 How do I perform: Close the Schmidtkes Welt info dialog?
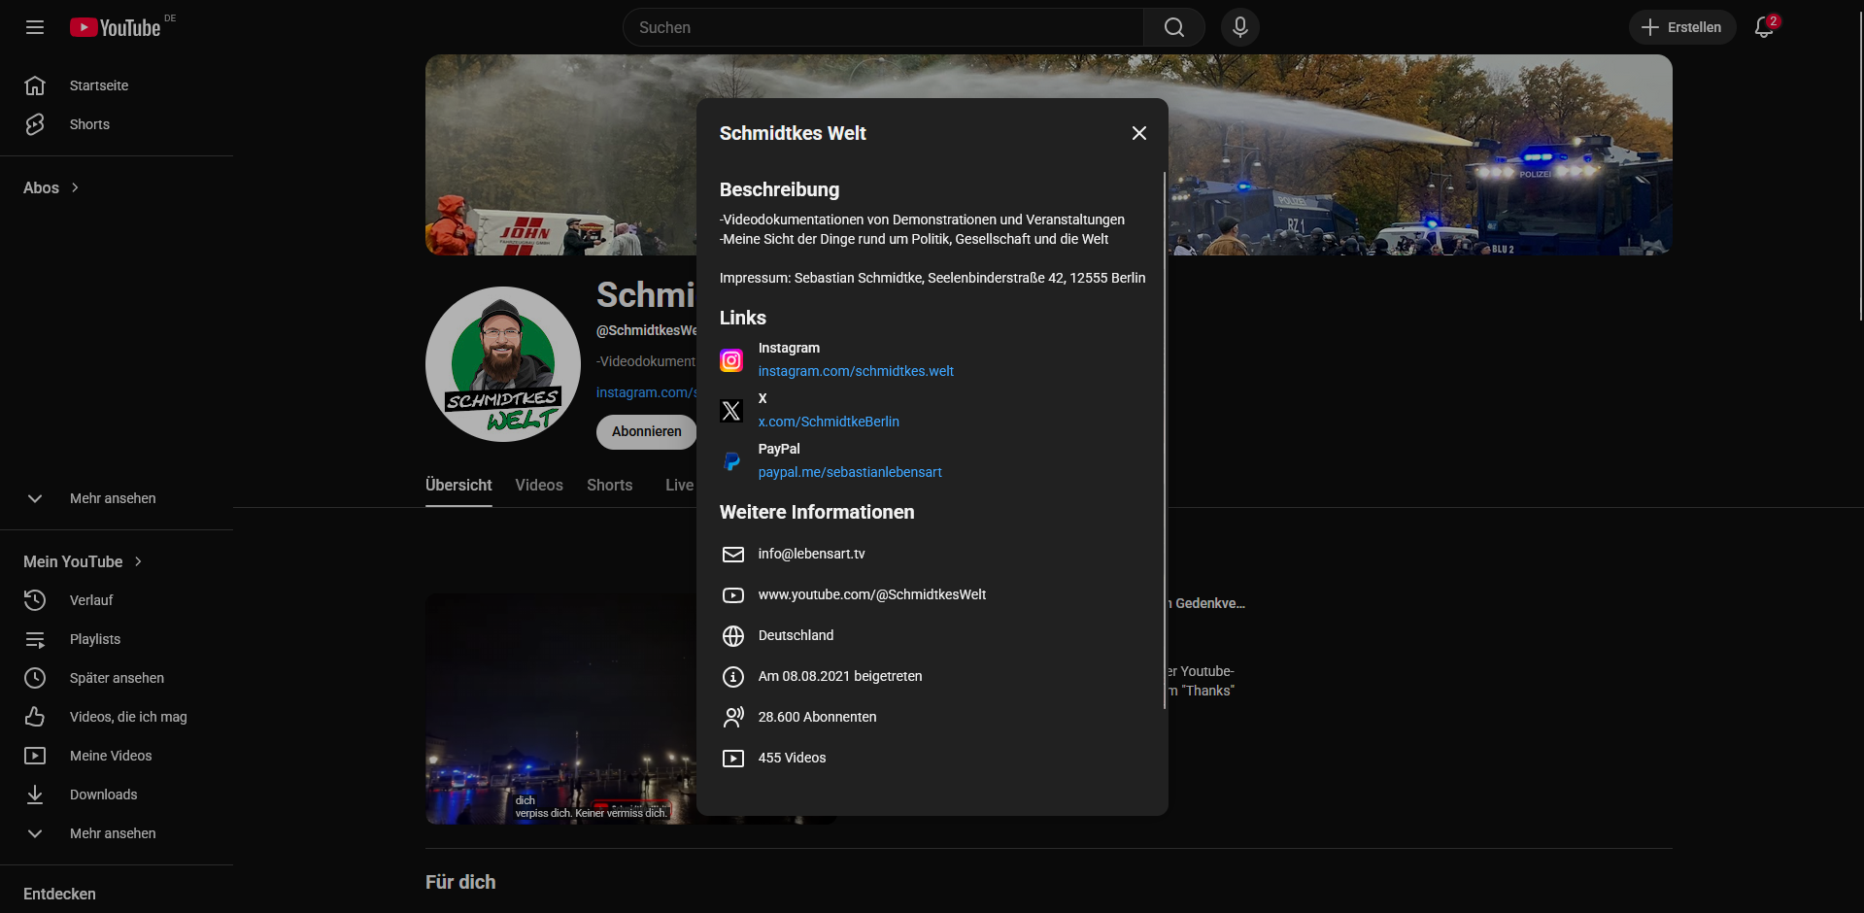coord(1138,133)
